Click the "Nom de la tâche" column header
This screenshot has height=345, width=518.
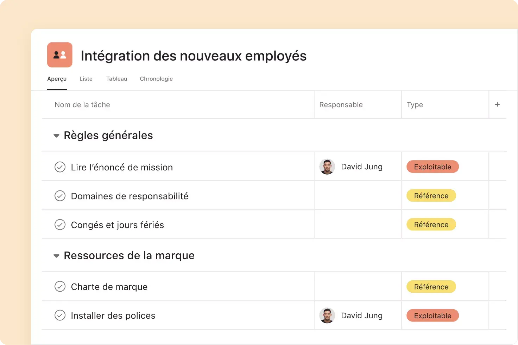tap(82, 104)
